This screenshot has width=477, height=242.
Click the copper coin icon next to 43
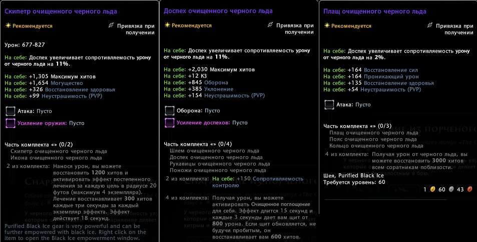click(469, 189)
